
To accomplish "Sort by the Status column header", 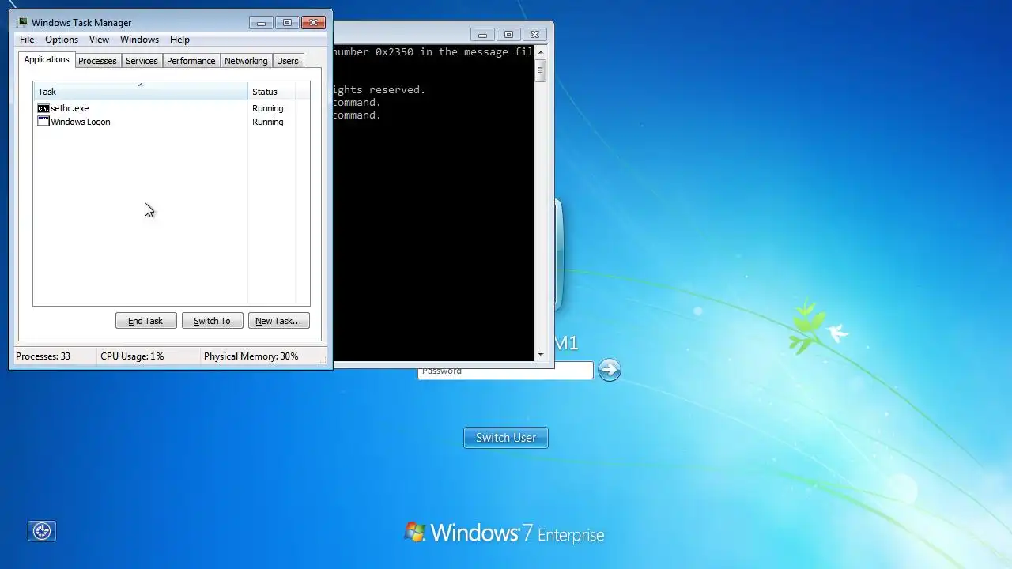I will tap(272, 92).
